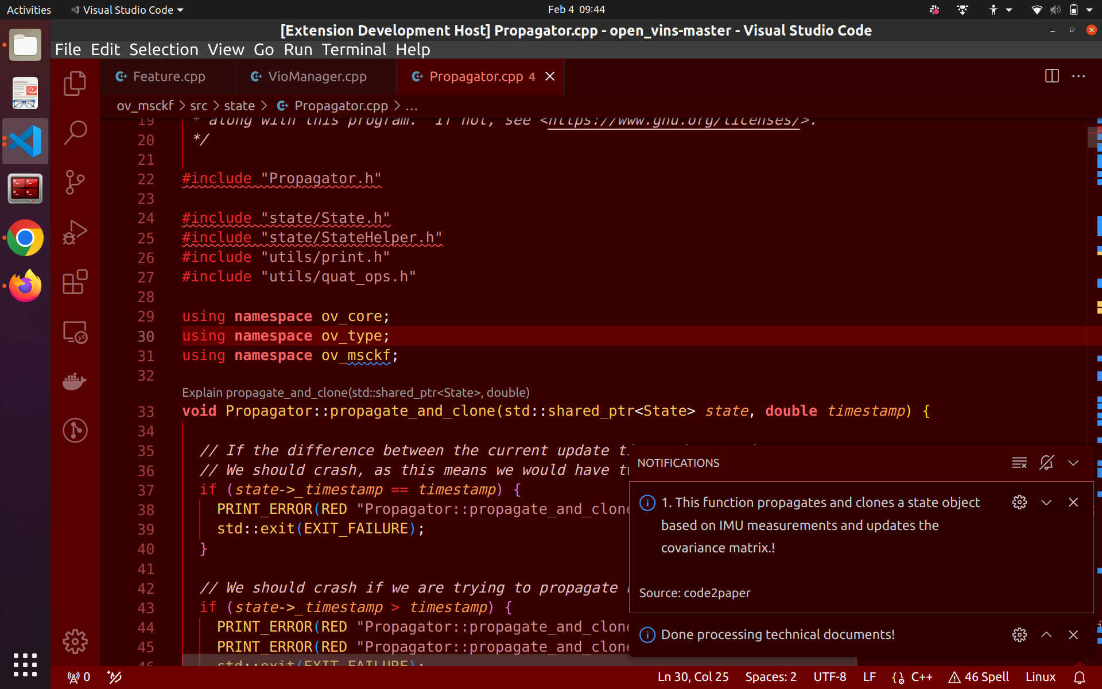Toggle the status bar notifications bell
Screen dimensions: 1102x689
(1079, 677)
